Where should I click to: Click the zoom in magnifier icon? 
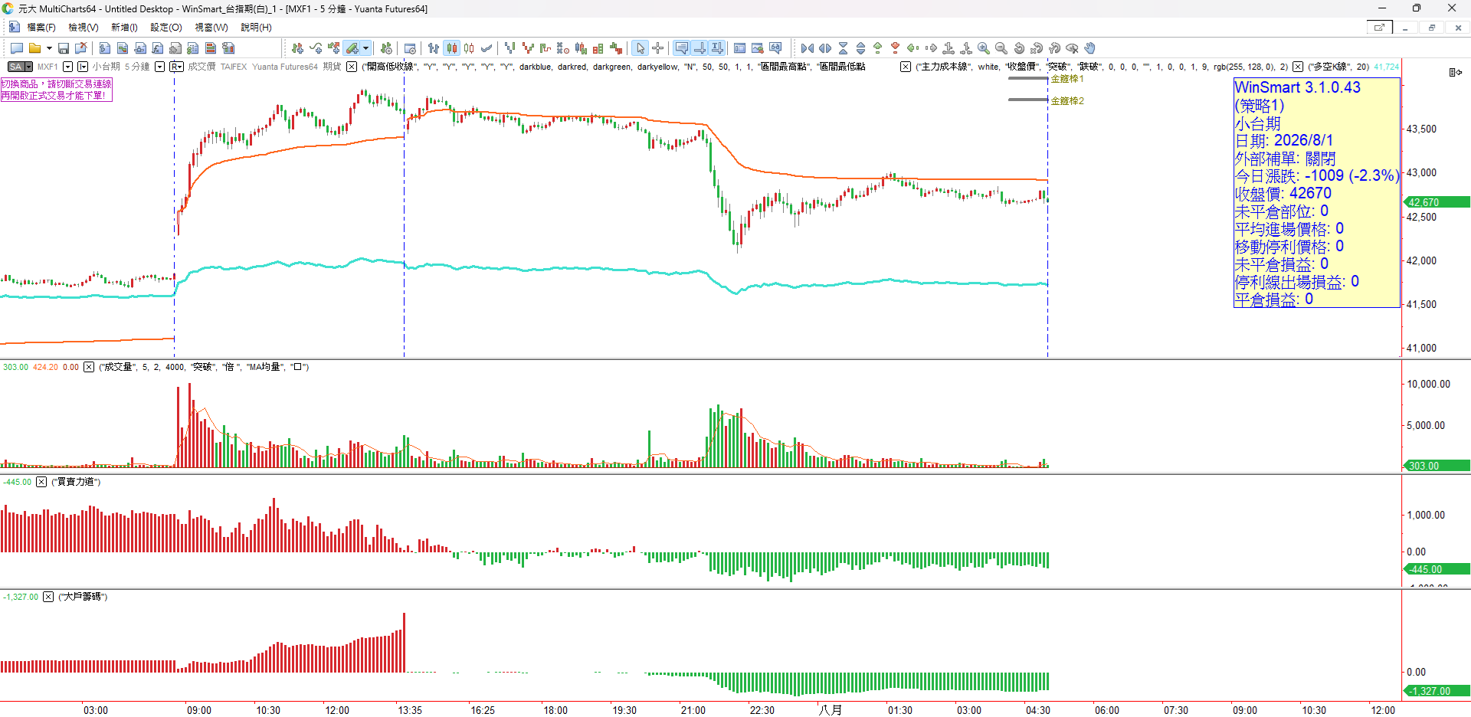tap(984, 48)
